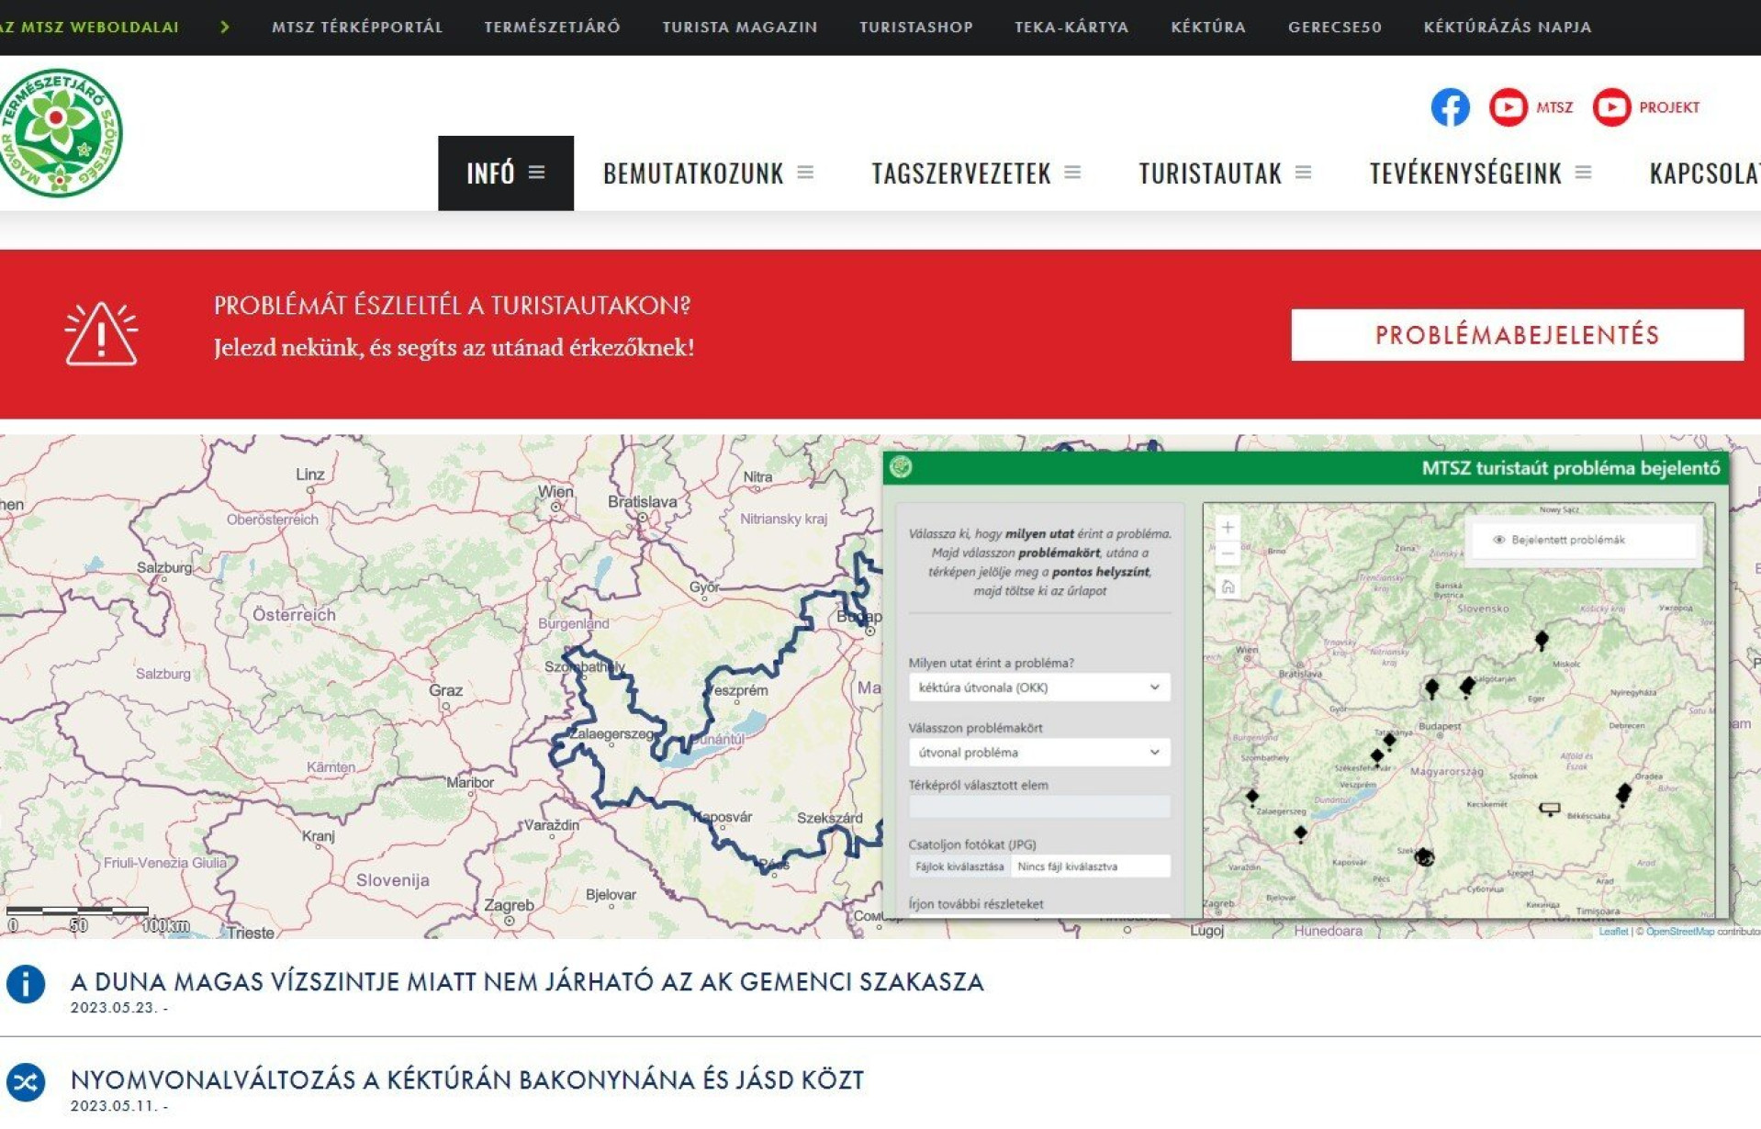Click the 'Problémát észleltél a turistautakon?' heading
Viewport: 1761px width, 1129px height.
[452, 306]
